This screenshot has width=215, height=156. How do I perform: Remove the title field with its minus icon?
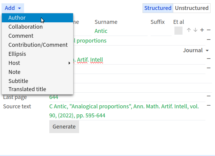click(x=209, y=40)
